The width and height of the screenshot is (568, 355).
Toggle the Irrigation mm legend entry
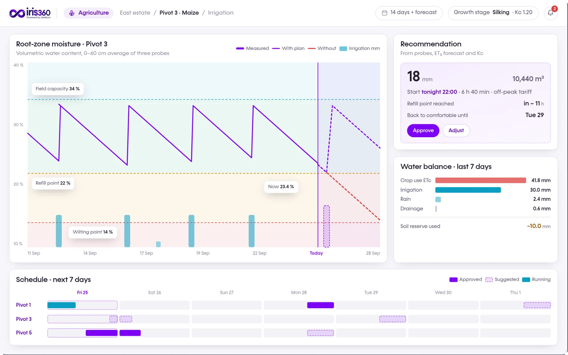(x=359, y=48)
